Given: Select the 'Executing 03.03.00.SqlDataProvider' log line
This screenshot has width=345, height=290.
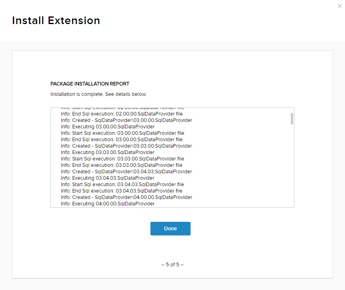Looking at the screenshot, I should point(108,152).
